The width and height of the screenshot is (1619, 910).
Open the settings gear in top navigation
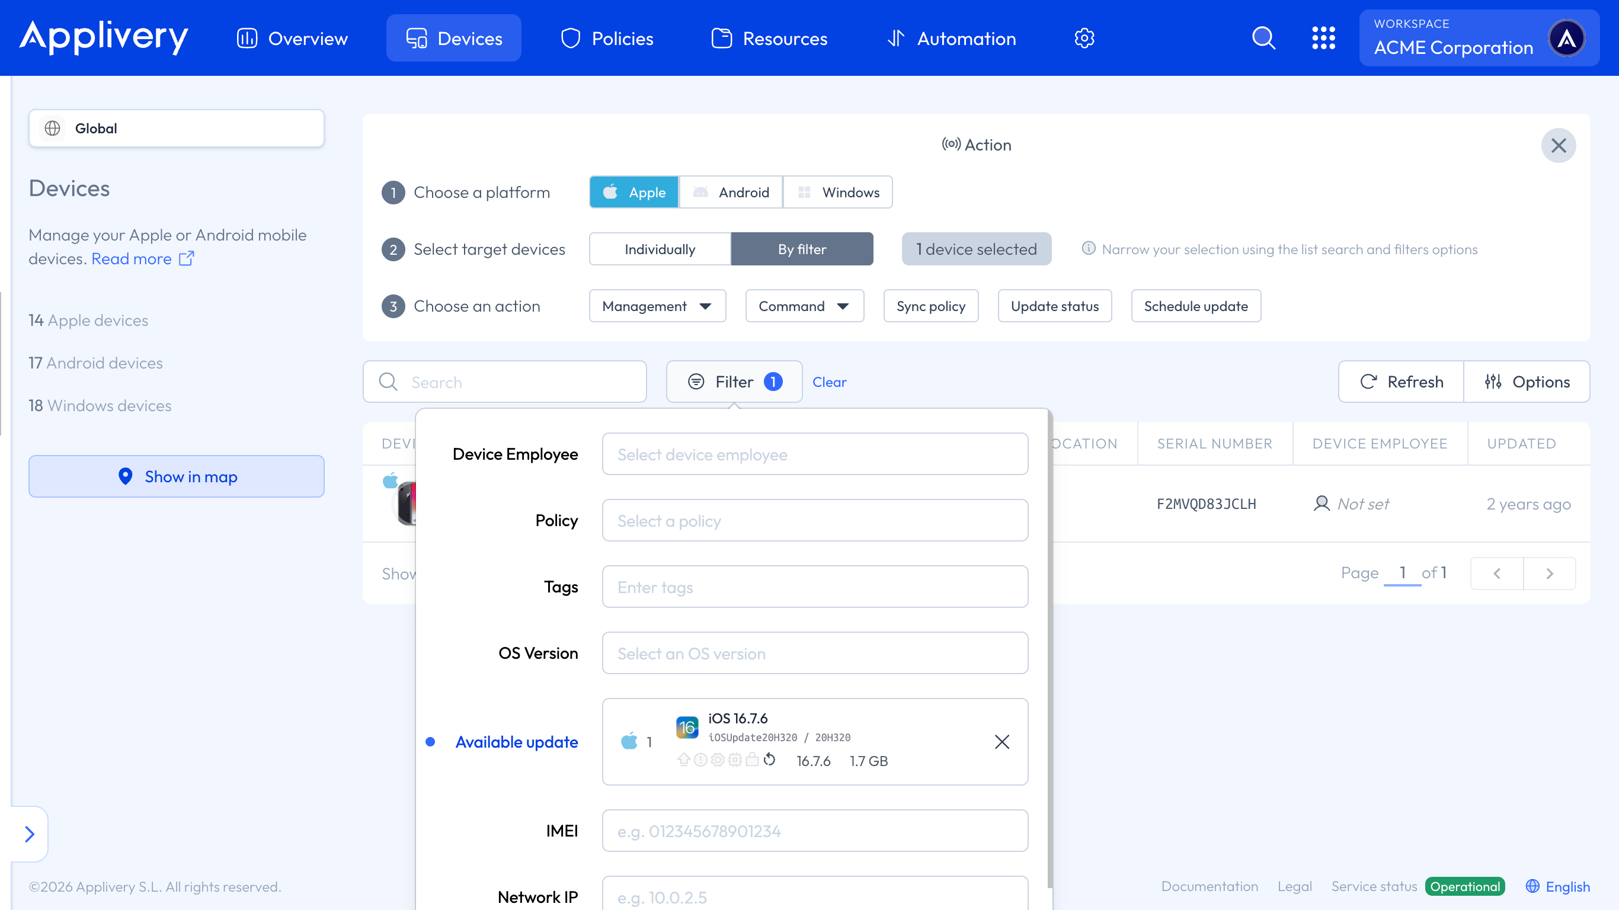[x=1084, y=39]
